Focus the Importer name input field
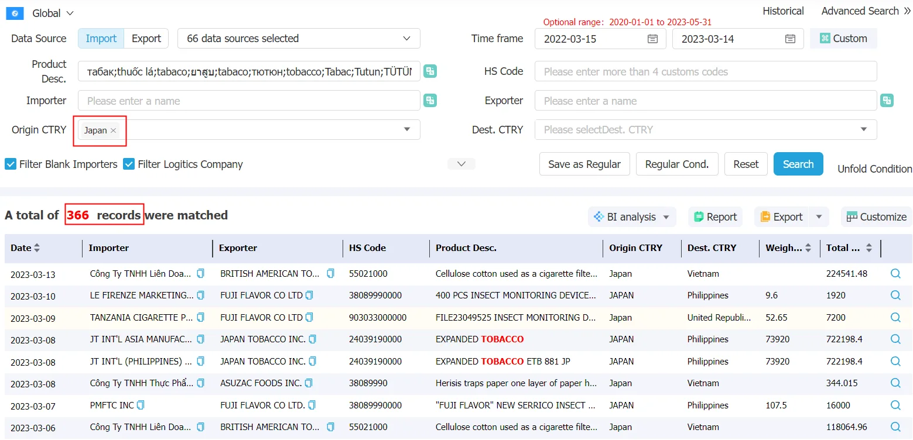The width and height of the screenshot is (913, 440). [249, 101]
